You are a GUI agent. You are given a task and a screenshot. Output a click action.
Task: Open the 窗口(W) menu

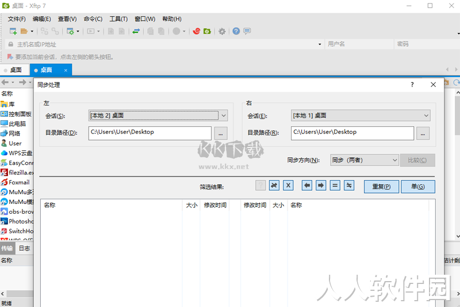[x=145, y=19]
